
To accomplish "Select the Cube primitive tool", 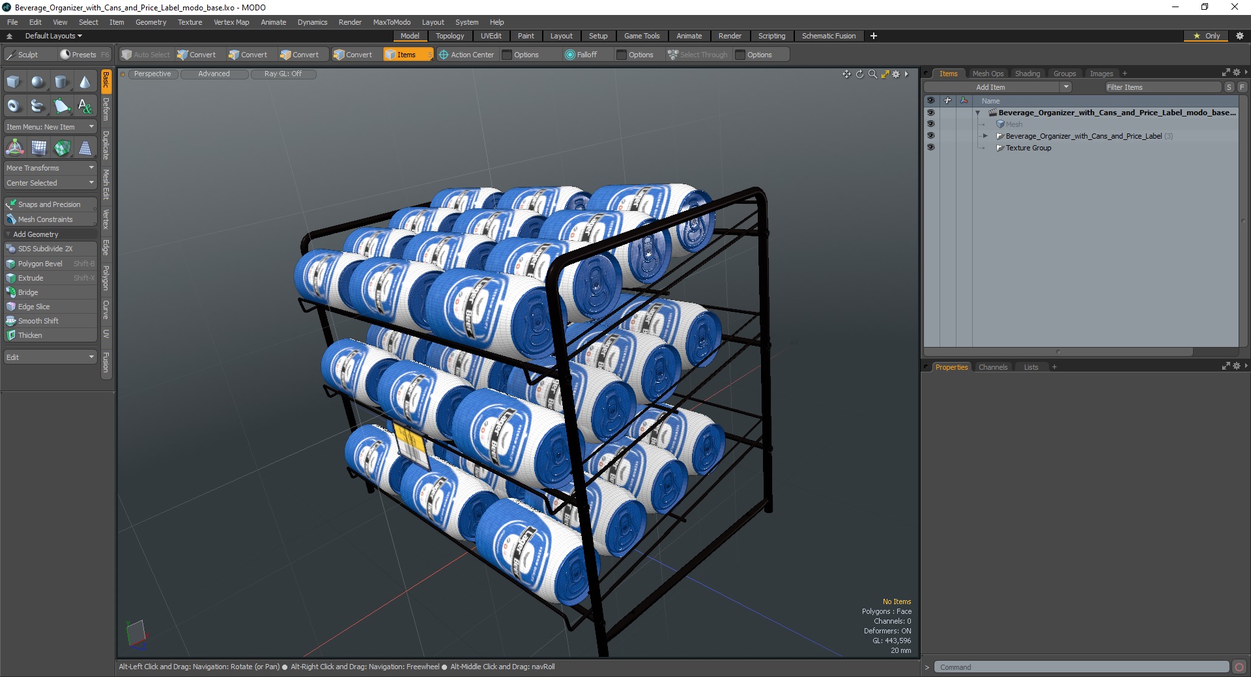I will pyautogui.click(x=14, y=82).
